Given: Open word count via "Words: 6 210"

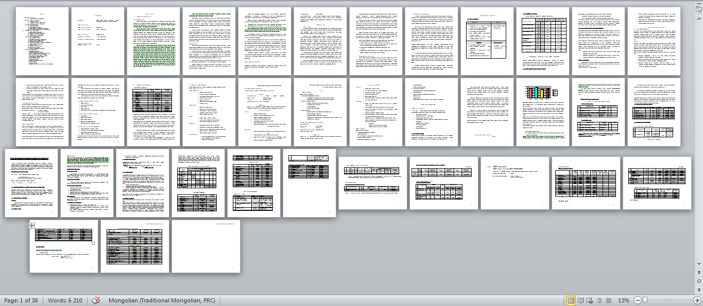Looking at the screenshot, I should tap(65, 300).
